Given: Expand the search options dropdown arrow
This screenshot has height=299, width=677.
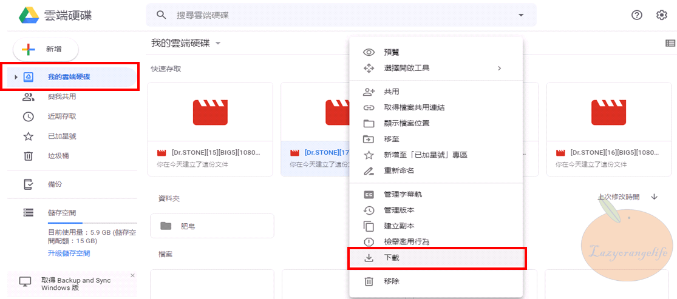Looking at the screenshot, I should [520, 15].
